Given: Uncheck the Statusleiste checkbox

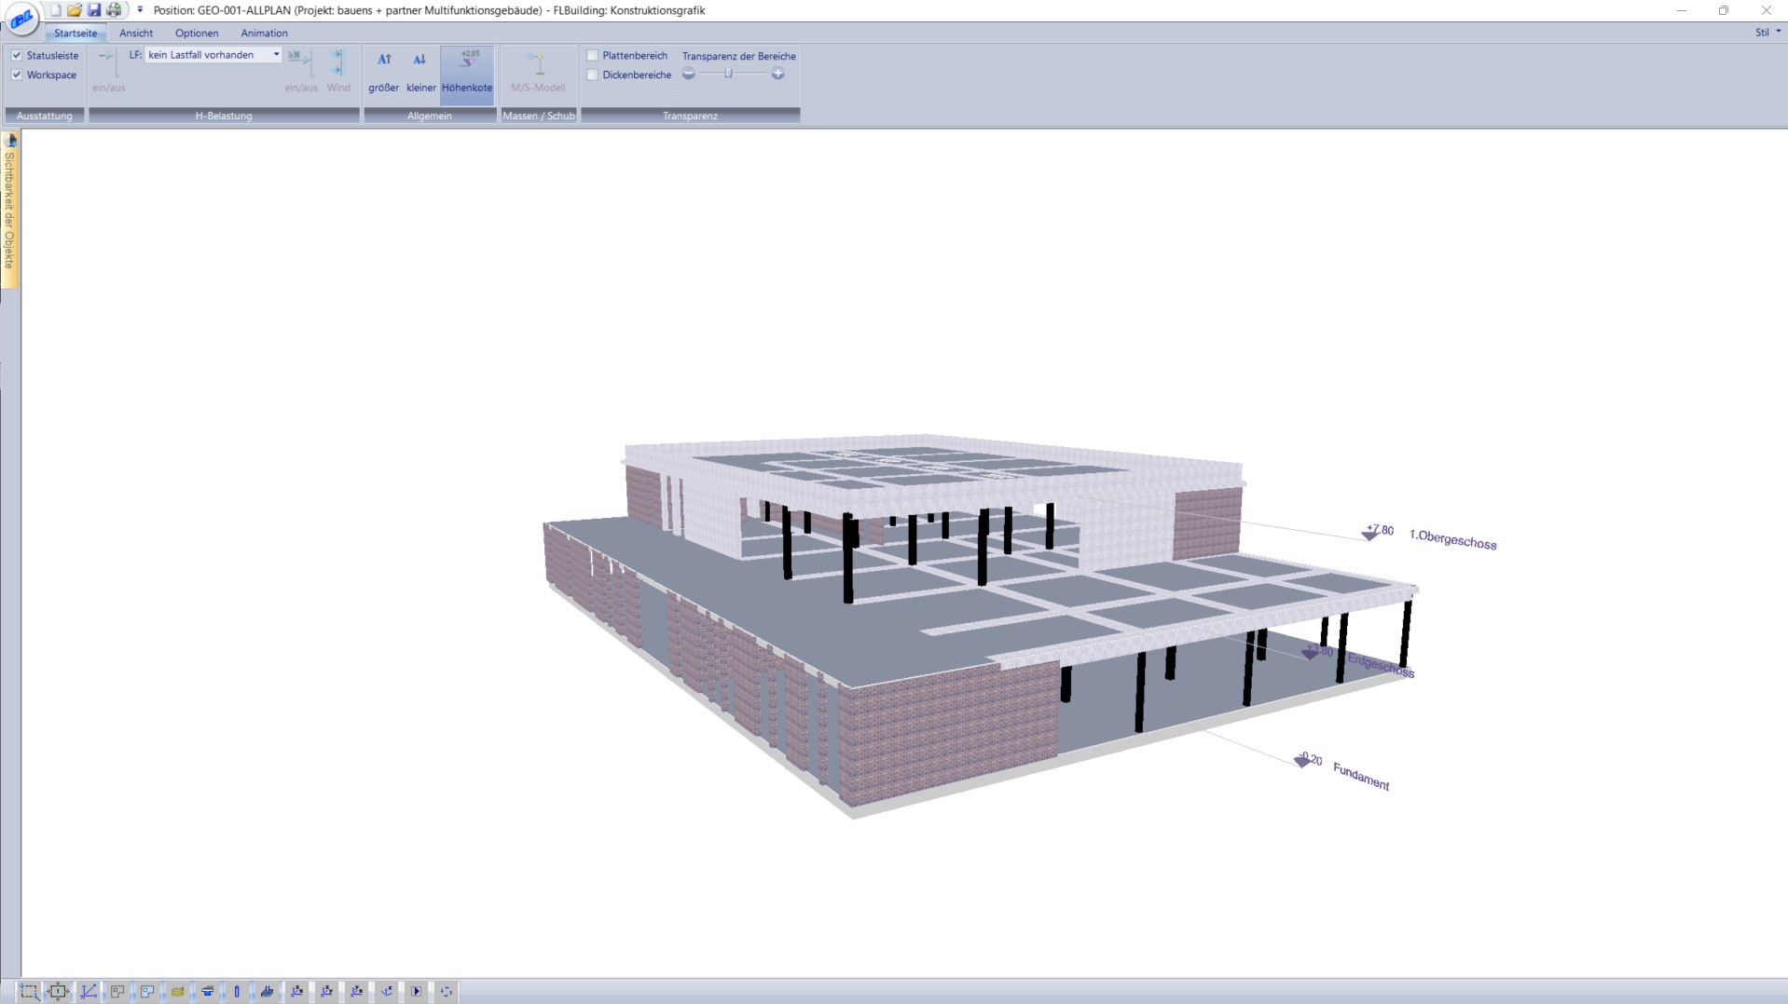Looking at the screenshot, I should click(x=17, y=55).
